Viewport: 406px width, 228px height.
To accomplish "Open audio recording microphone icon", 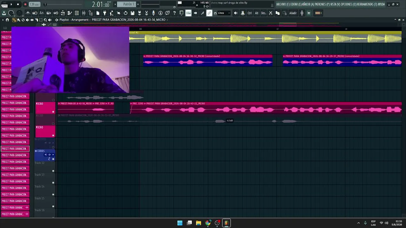I will point(154,13).
